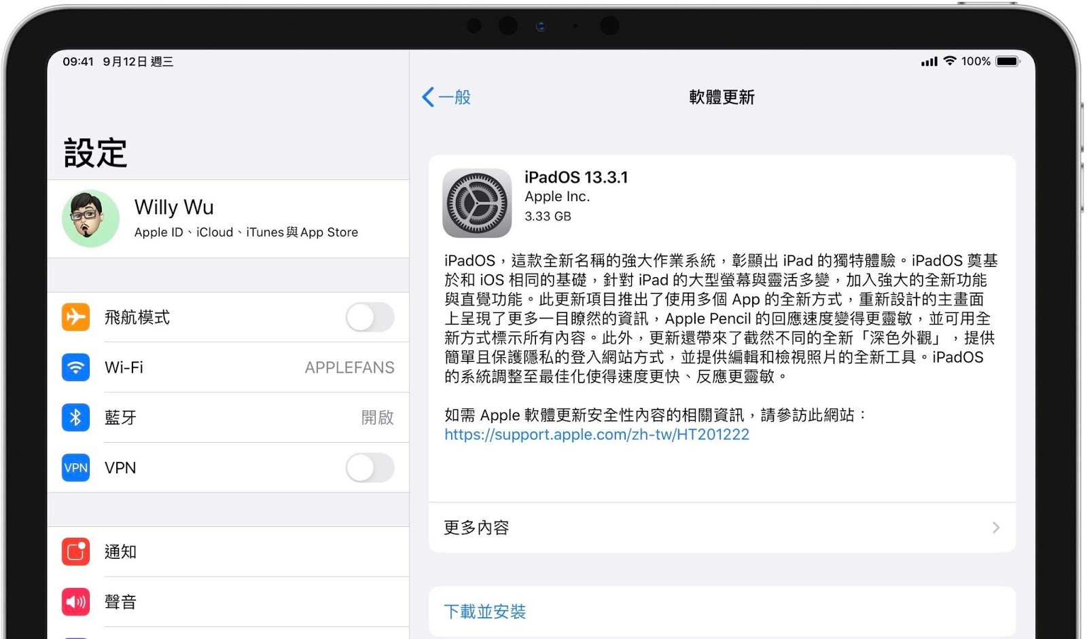Tap the 3.33 GB size text

click(548, 216)
